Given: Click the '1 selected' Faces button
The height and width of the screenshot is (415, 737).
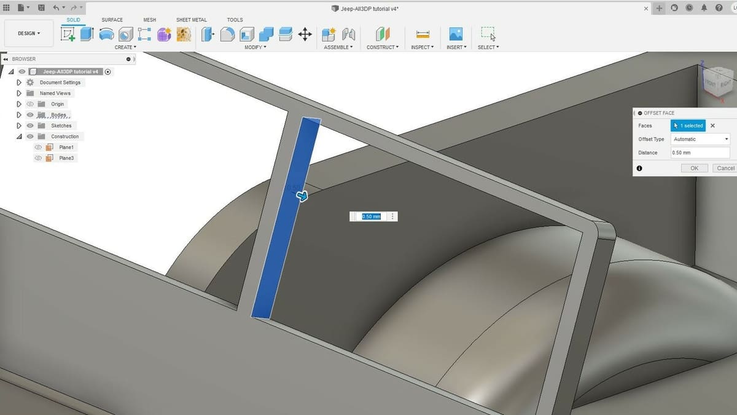Looking at the screenshot, I should [x=688, y=125].
